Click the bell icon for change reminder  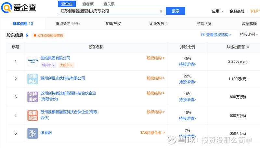click(35, 35)
